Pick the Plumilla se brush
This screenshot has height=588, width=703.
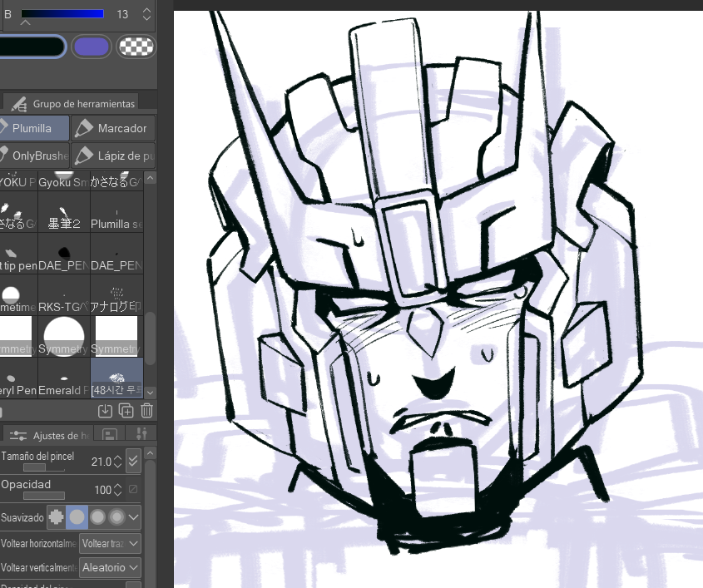(x=116, y=211)
